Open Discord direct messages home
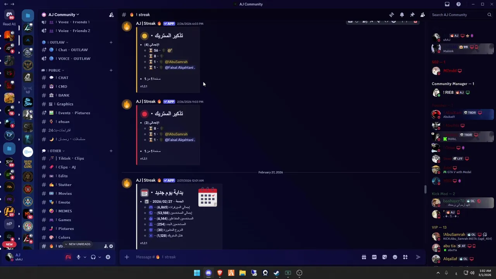 click(x=9, y=15)
